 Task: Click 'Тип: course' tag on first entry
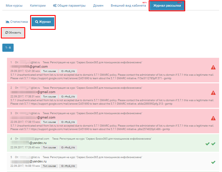tap(49, 71)
